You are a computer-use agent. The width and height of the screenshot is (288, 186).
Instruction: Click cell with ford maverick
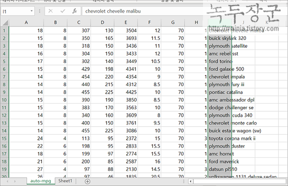pyautogui.click(x=220, y=161)
